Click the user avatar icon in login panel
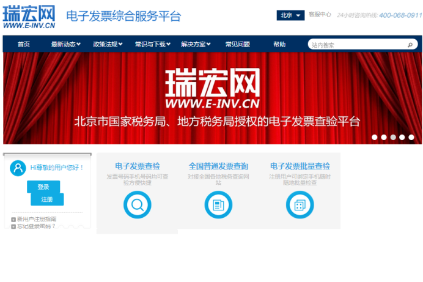 pyautogui.click(x=18, y=168)
